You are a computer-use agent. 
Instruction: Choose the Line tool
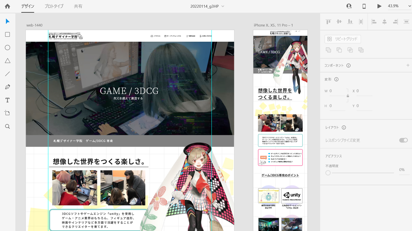point(7,74)
